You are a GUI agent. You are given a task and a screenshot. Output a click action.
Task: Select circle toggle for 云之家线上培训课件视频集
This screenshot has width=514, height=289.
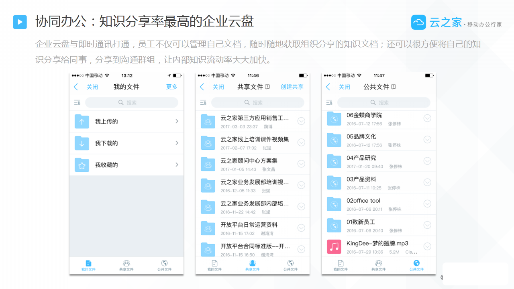pyautogui.click(x=301, y=142)
